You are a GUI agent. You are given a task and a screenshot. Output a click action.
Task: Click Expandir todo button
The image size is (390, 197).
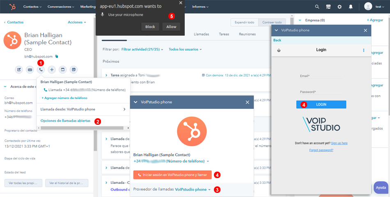click(x=245, y=23)
